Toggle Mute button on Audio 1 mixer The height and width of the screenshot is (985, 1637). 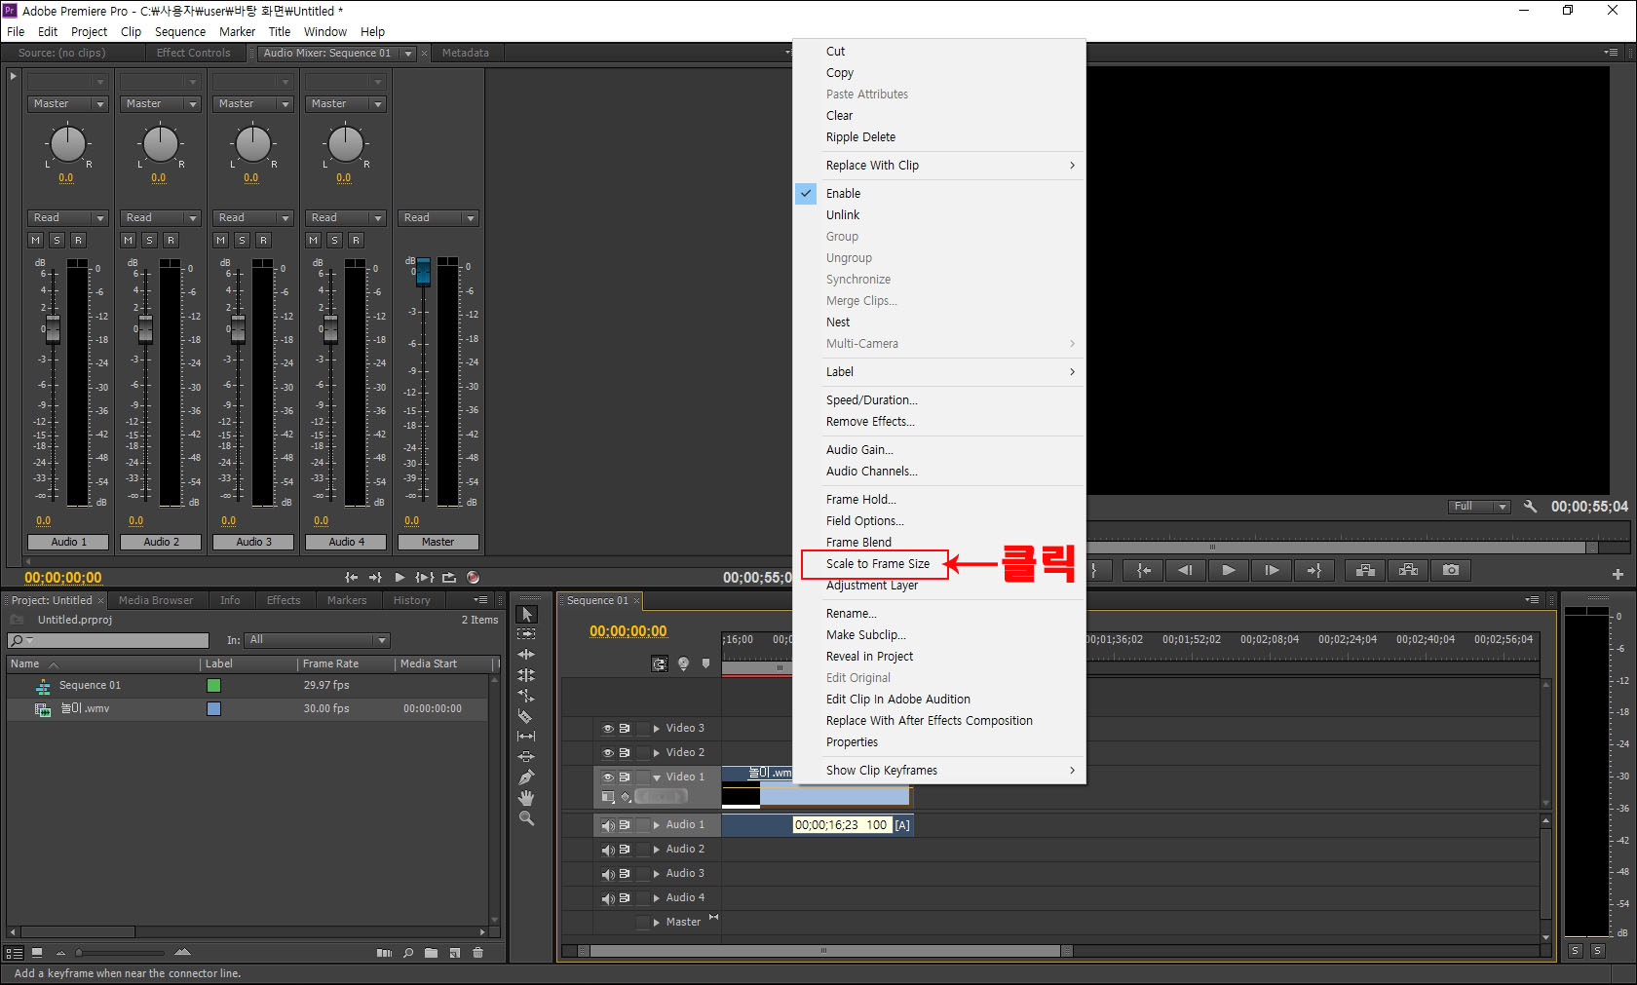pos(36,240)
